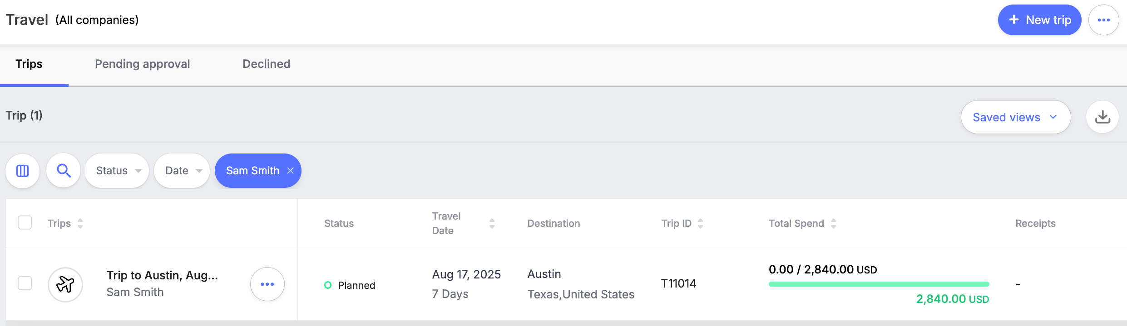Viewport: 1127px width, 326px height.
Task: Open the header more-options ellipsis menu
Action: pos(1104,20)
